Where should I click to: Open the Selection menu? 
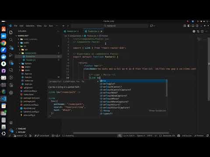pos(30,26)
